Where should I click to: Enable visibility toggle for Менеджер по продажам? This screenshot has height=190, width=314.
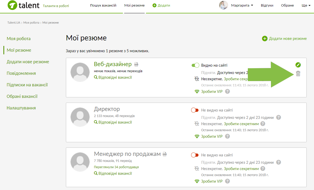(195, 155)
